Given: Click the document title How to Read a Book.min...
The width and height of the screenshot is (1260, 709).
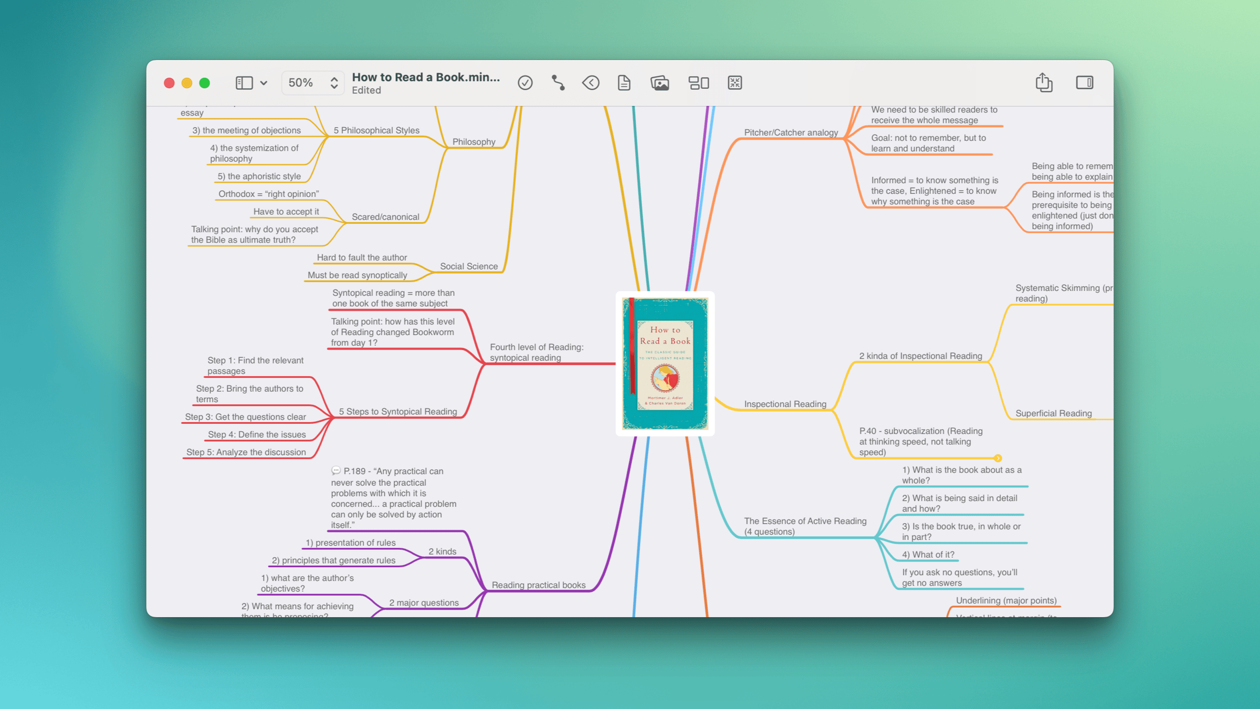Looking at the screenshot, I should (426, 77).
